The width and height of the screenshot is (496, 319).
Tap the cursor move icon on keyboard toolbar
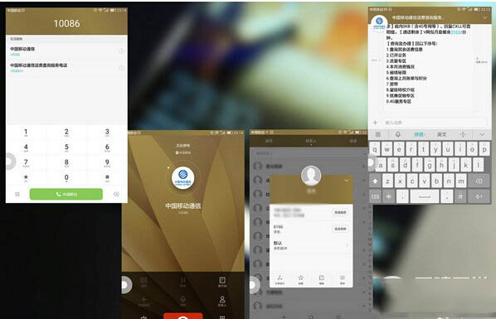(x=463, y=134)
